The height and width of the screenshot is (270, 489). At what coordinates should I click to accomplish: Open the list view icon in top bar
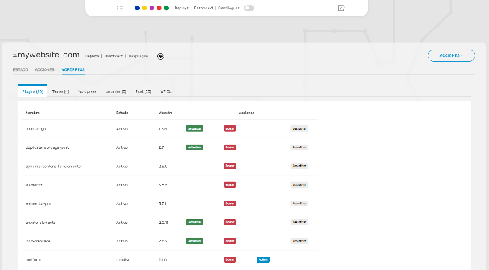120,8
